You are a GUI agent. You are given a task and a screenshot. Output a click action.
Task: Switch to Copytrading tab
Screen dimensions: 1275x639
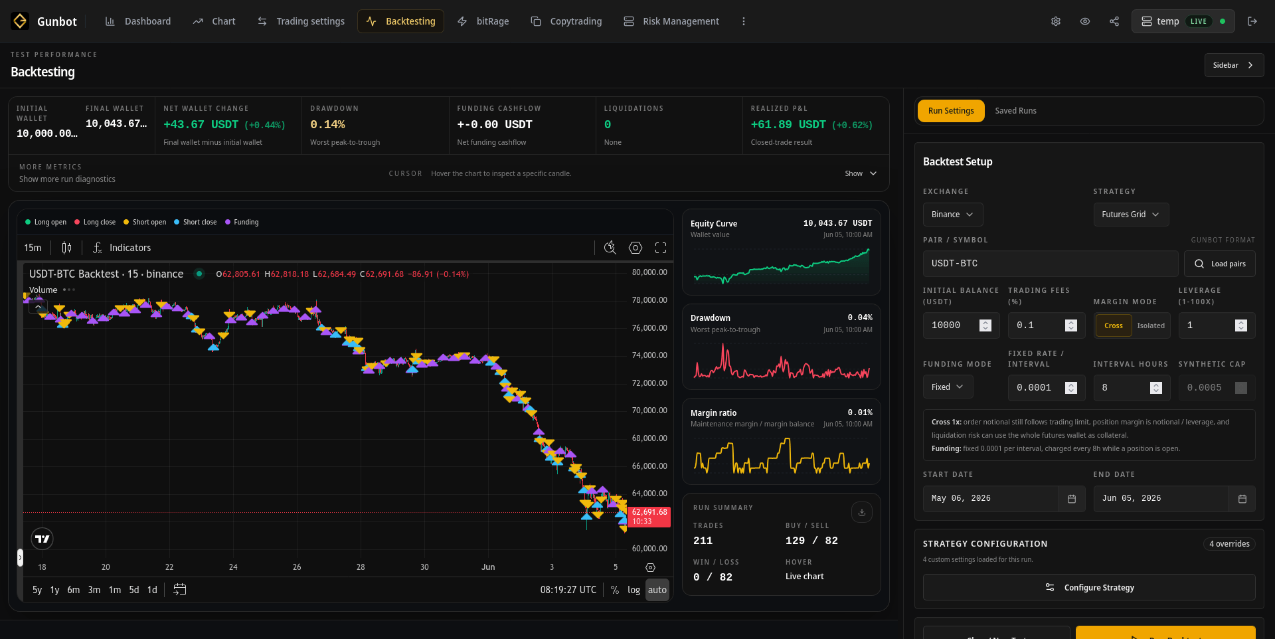pyautogui.click(x=566, y=21)
